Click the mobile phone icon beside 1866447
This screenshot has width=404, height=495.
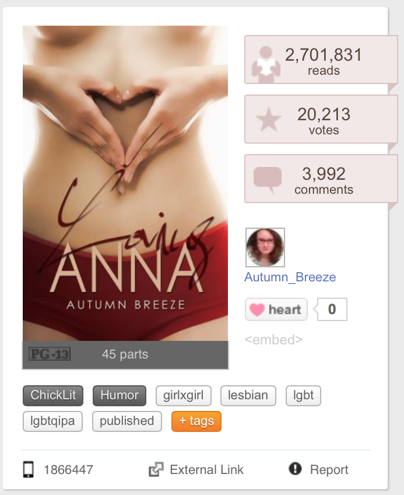pyautogui.click(x=29, y=469)
